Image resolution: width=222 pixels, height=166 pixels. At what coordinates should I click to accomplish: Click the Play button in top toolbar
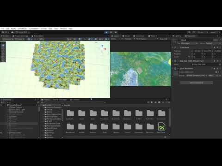tap(106, 32)
